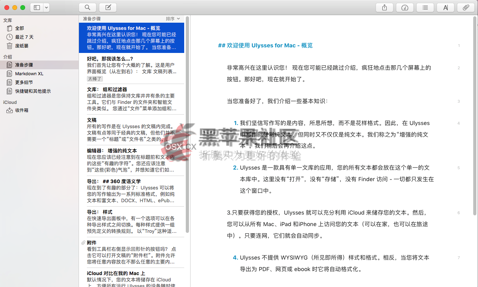Image resolution: width=478 pixels, height=287 pixels.
Task: Click list item 2 about 单一文库
Action: [x=333, y=179]
